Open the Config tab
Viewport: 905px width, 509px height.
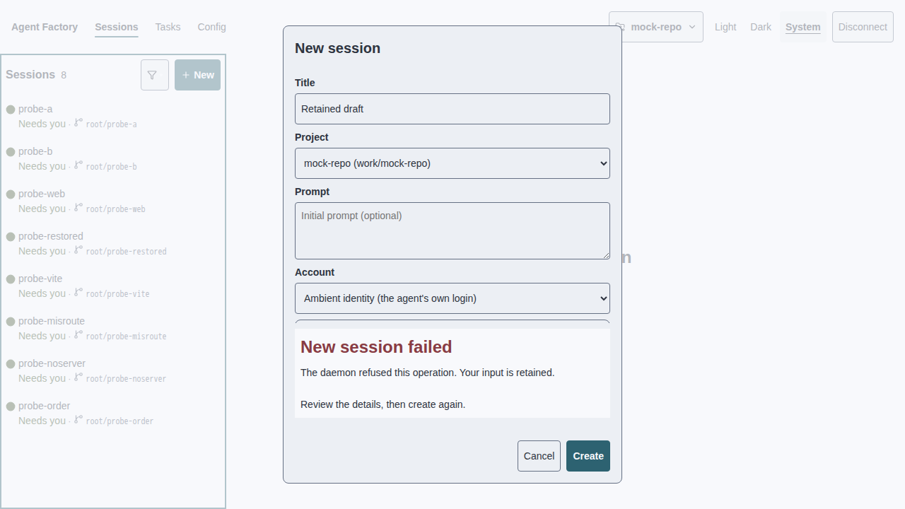point(212,27)
